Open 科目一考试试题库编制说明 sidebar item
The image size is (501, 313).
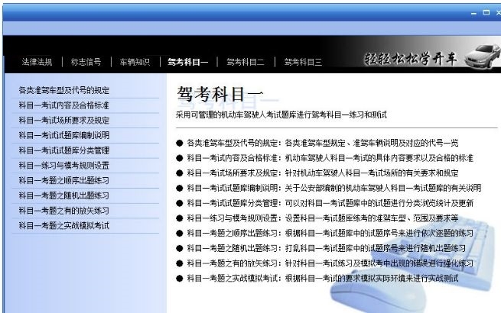pos(64,135)
